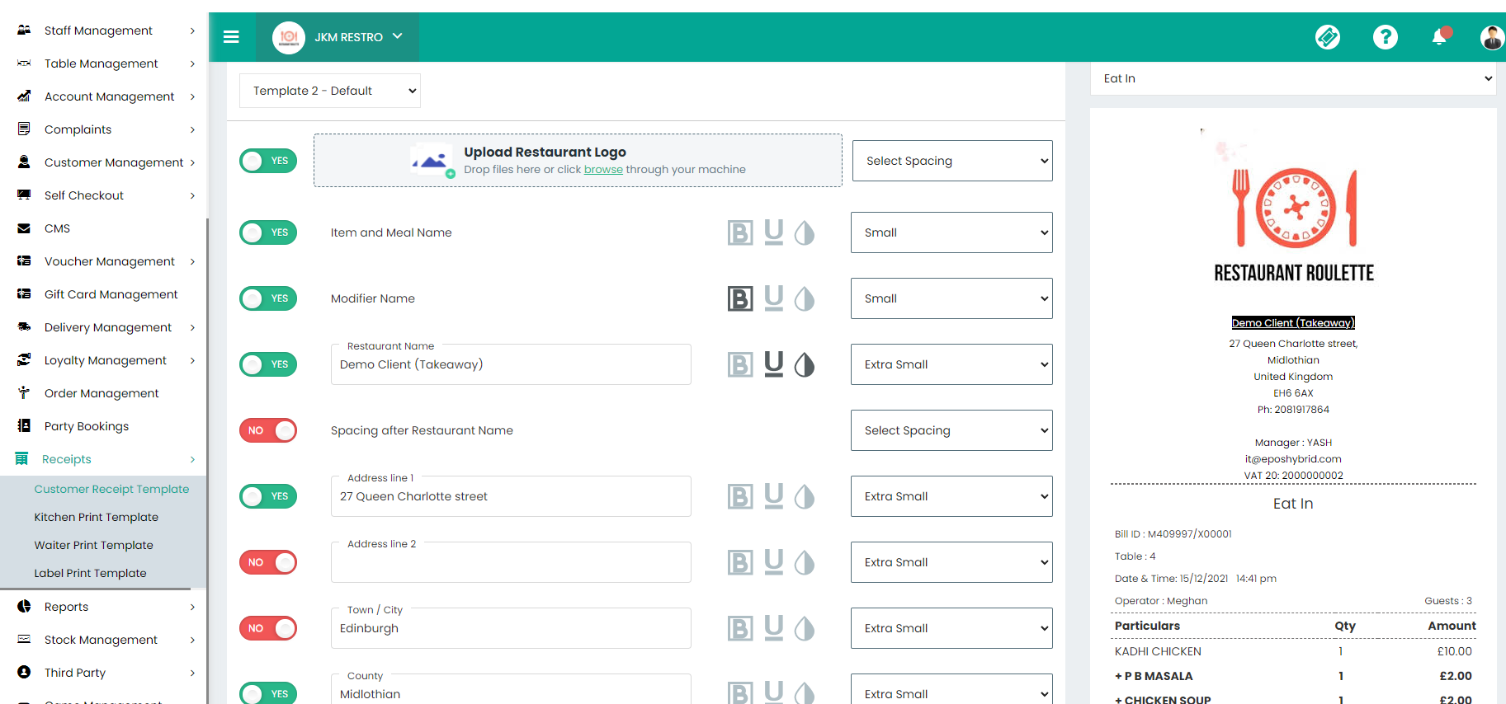The image size is (1506, 704).
Task: Open Address line 1 size dropdown
Action: click(951, 496)
